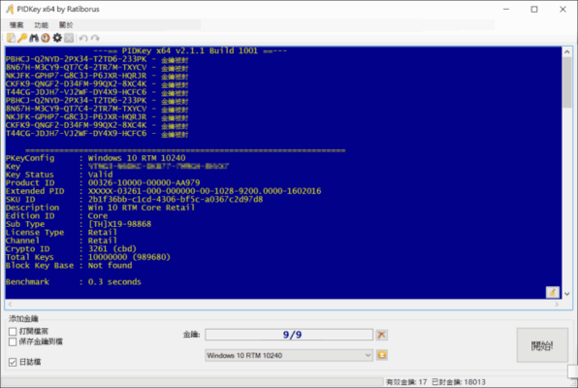Open settings via the gear icon

[57, 38]
